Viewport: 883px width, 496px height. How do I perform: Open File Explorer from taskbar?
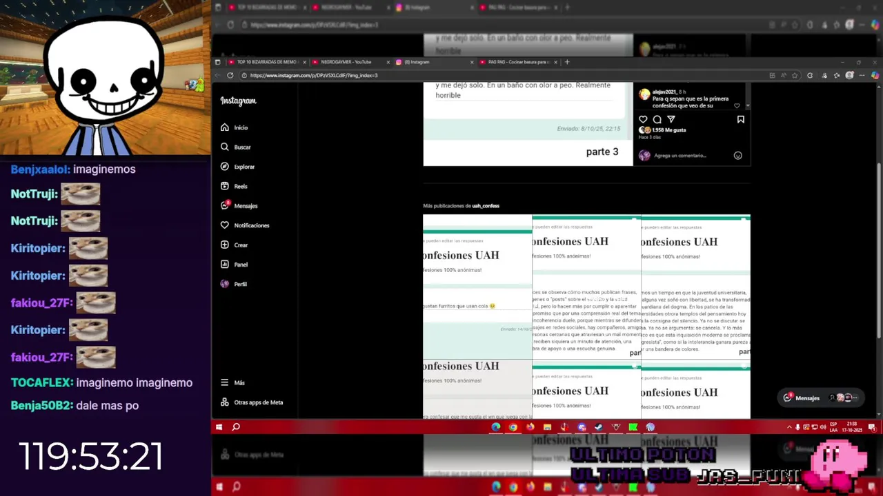548,427
